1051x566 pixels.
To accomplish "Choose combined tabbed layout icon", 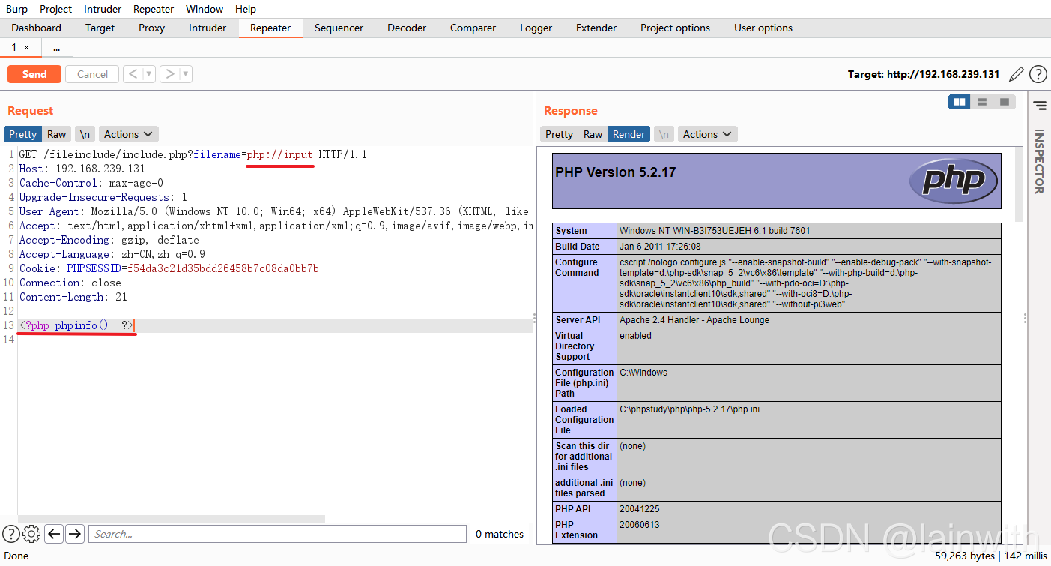I will pos(1005,102).
